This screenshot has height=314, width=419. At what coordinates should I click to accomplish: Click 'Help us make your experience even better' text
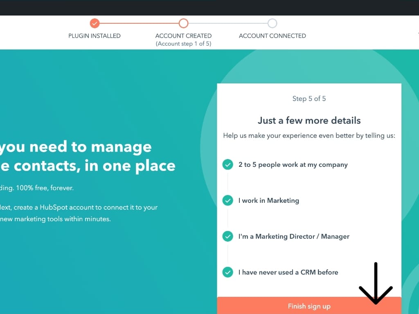point(309,135)
